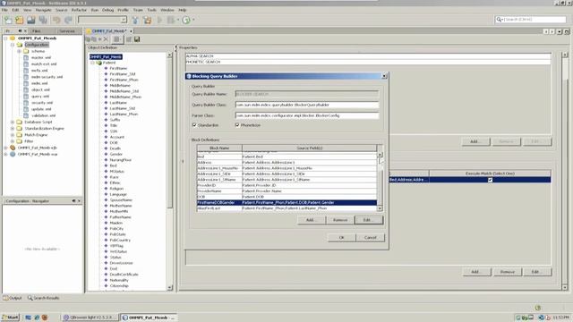Switch to QBrowser window in taskbar

coord(90,318)
